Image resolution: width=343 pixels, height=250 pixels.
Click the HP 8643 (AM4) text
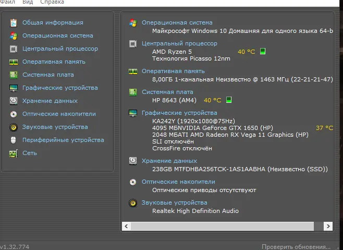(174, 100)
